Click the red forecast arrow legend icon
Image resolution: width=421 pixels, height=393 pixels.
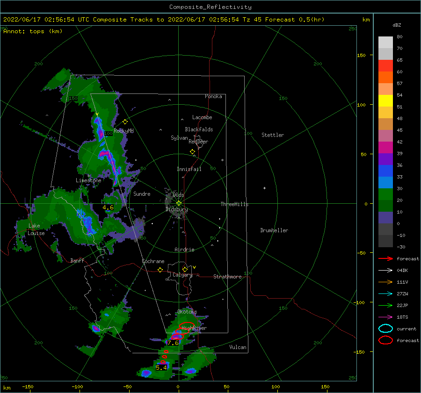tap(385, 258)
